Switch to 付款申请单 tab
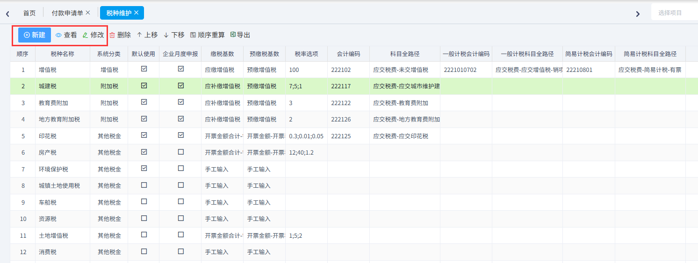 67,13
